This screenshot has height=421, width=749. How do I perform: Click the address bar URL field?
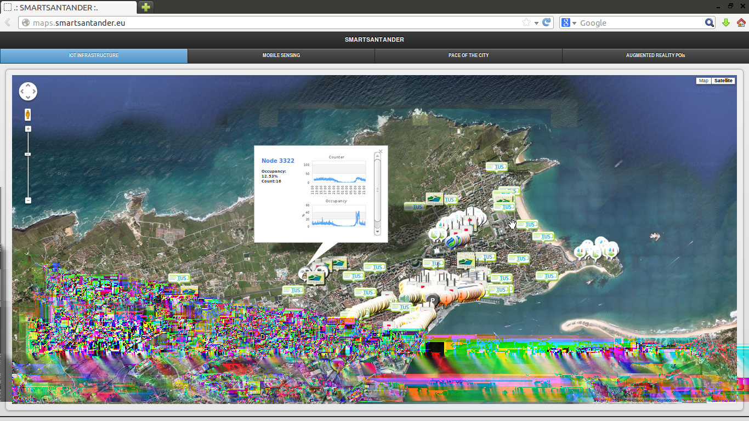point(274,22)
